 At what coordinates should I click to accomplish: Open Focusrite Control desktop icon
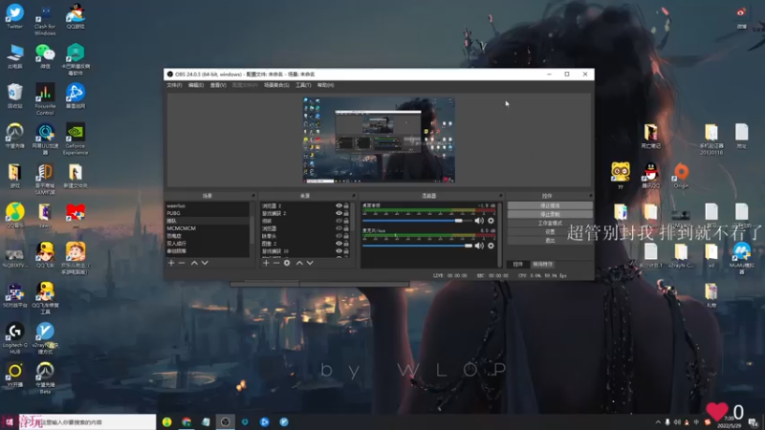[x=45, y=99]
